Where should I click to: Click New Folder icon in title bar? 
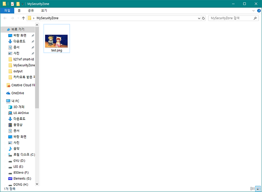click(18, 4)
